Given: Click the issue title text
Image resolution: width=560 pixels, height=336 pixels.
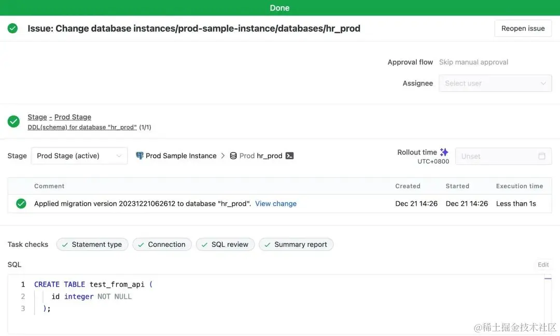Looking at the screenshot, I should (x=193, y=28).
